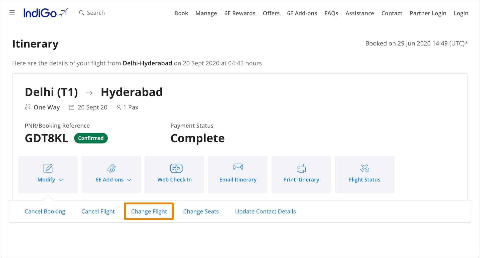Screen dimensions: 480x258
Task: Click the Flight Status icon
Action: click(x=365, y=168)
